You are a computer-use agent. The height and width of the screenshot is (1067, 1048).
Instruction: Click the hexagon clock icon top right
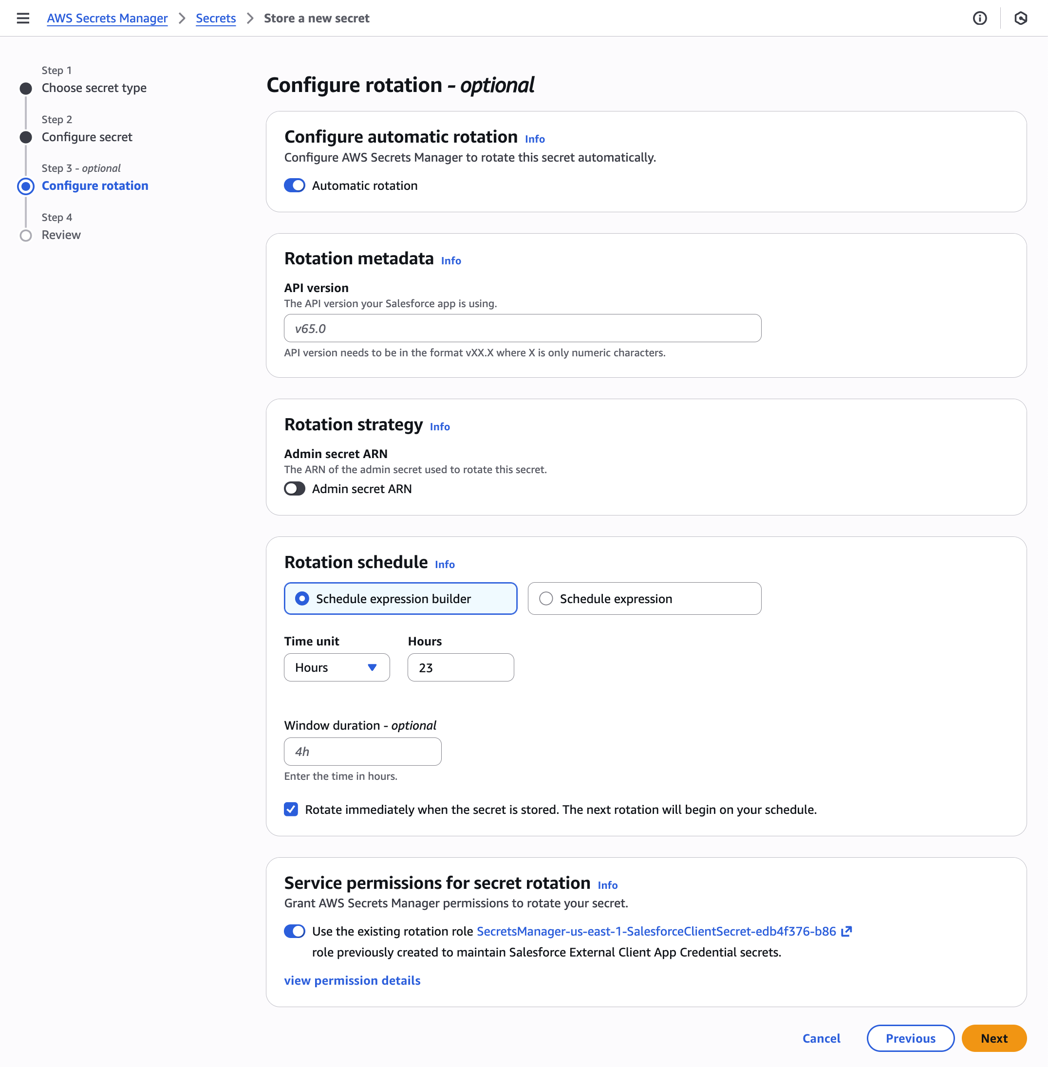(1020, 18)
